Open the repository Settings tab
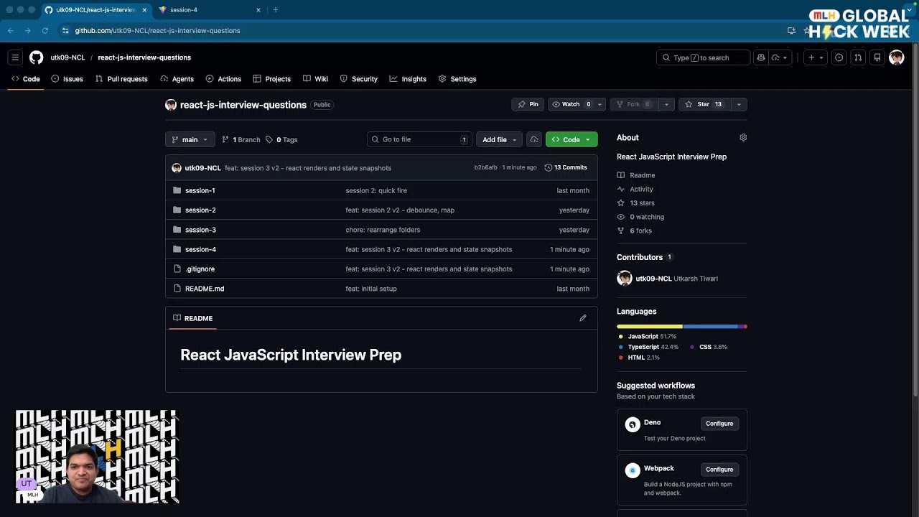Screen dimensions: 919x517 457,79
